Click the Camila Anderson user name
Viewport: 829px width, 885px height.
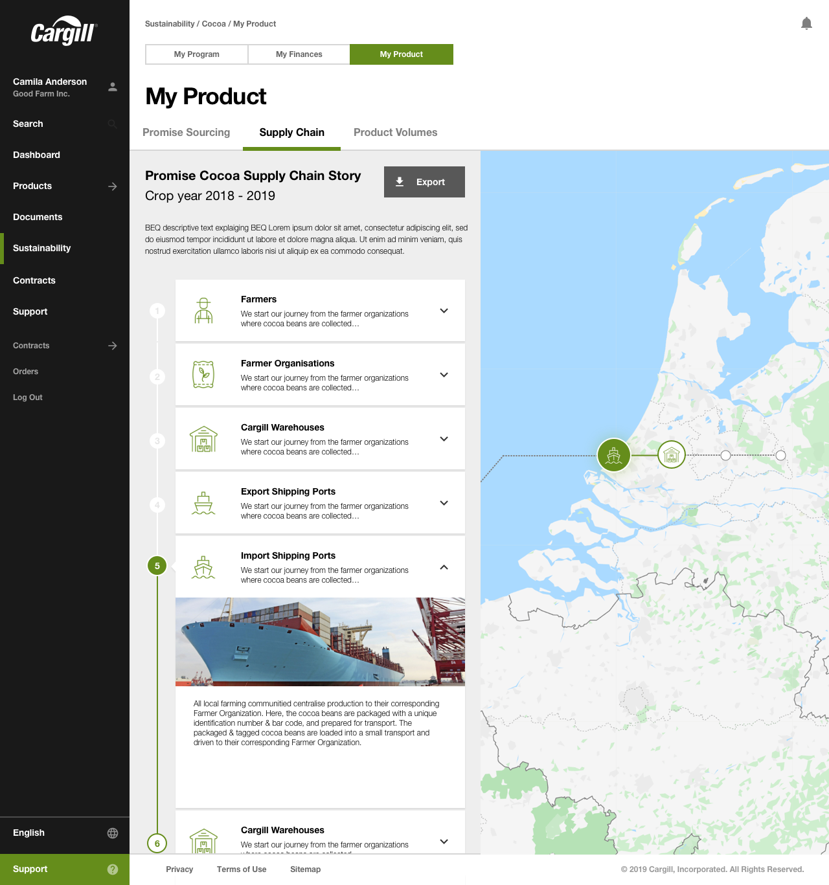(50, 82)
